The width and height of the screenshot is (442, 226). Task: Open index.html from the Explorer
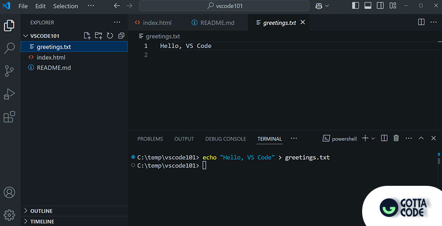(74, 57)
